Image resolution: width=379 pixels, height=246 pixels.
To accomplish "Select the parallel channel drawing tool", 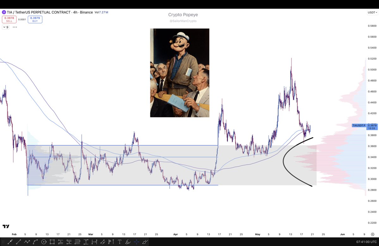I will coord(103,242).
